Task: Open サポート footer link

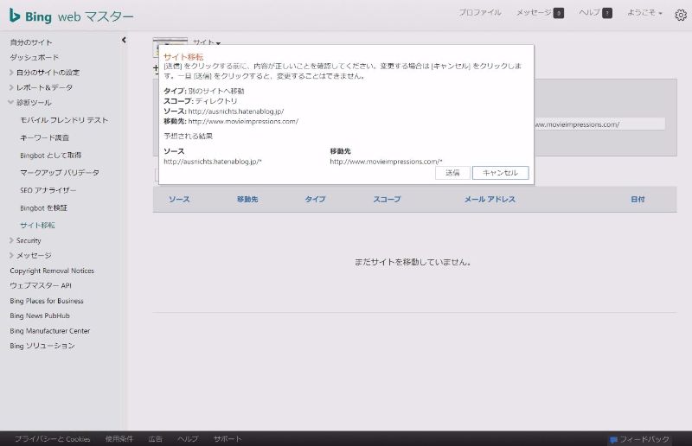Action: point(227,439)
